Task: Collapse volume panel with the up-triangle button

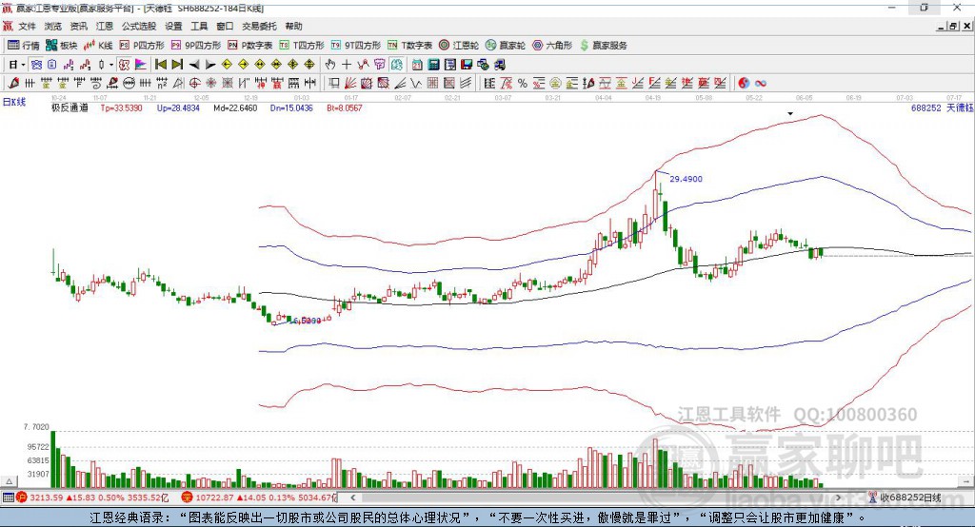Action: [x=9, y=481]
